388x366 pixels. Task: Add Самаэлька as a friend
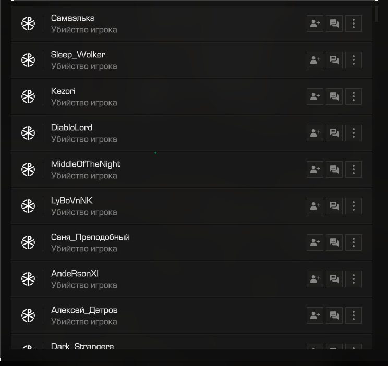pyautogui.click(x=315, y=23)
